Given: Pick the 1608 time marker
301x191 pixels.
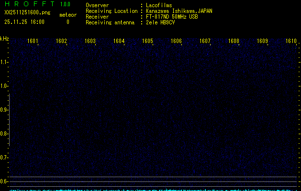Looking at the screenshot, I should pyautogui.click(x=234, y=42).
